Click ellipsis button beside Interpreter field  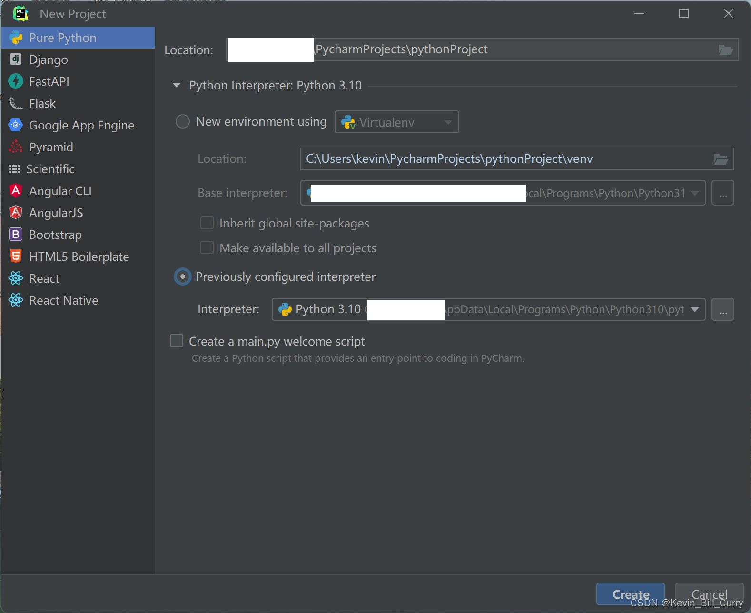[723, 309]
